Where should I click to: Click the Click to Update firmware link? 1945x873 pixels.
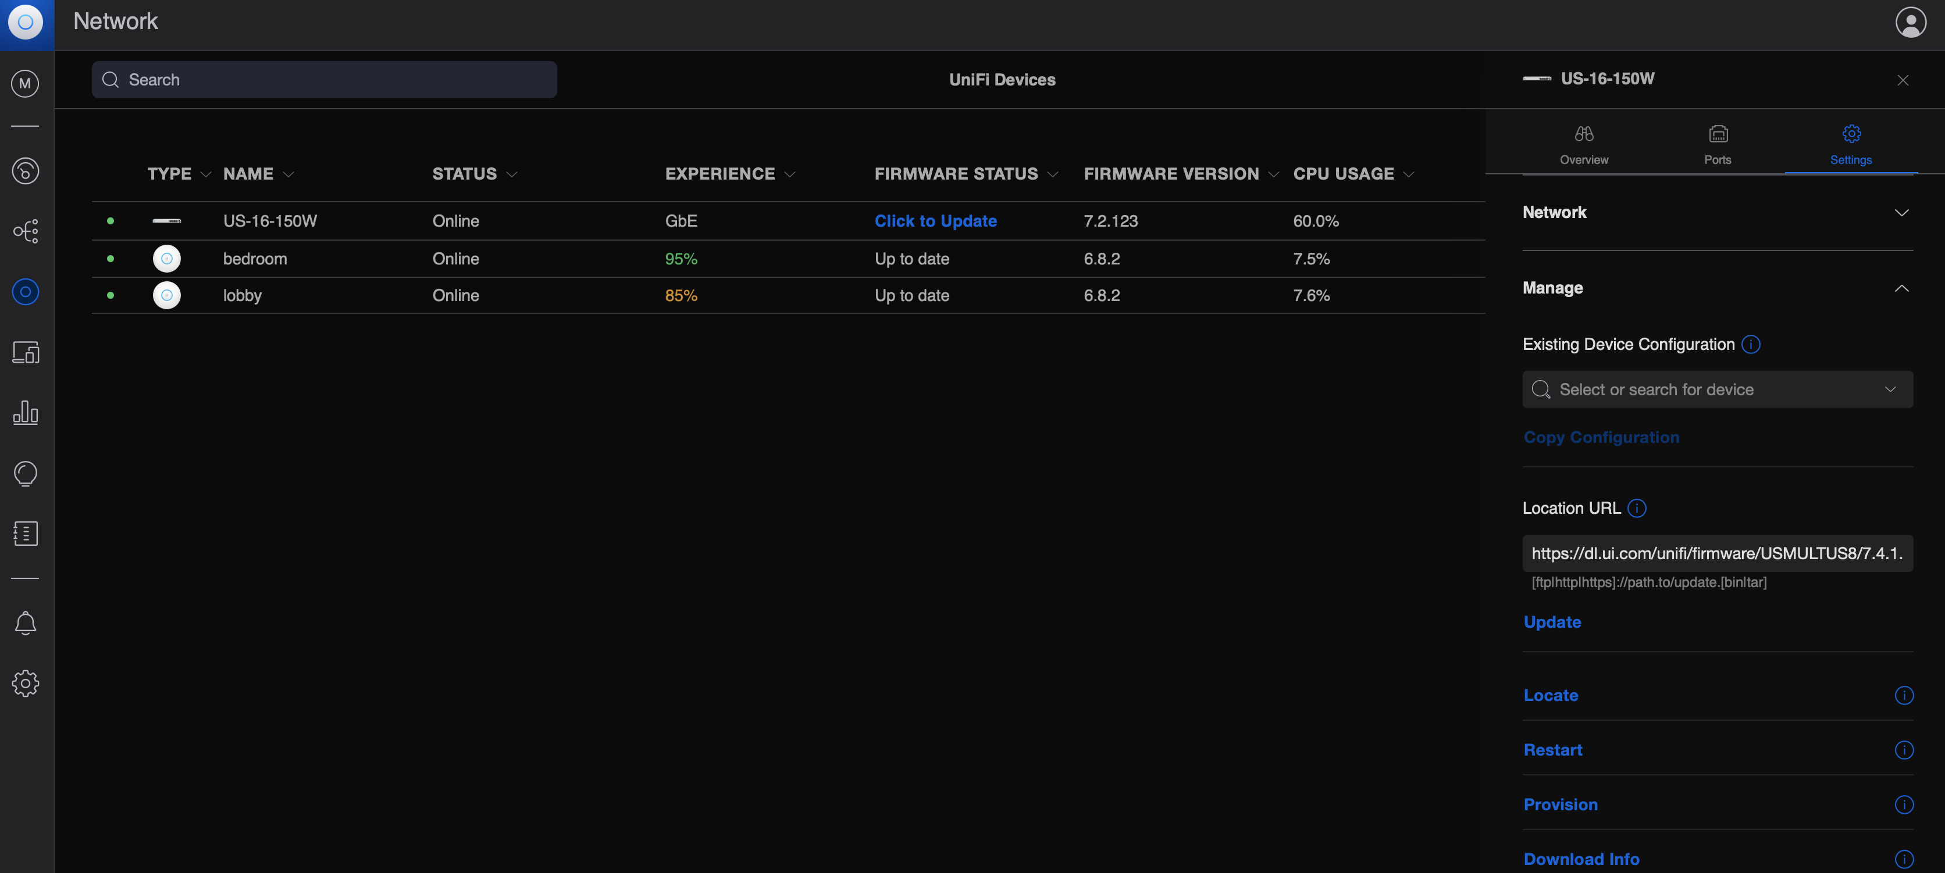point(935,221)
